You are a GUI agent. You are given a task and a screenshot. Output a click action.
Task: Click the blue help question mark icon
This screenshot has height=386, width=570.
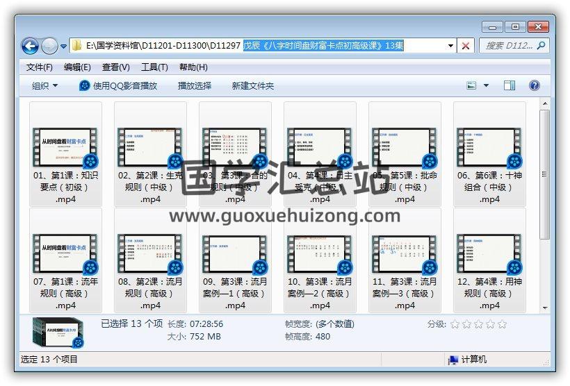coord(534,85)
